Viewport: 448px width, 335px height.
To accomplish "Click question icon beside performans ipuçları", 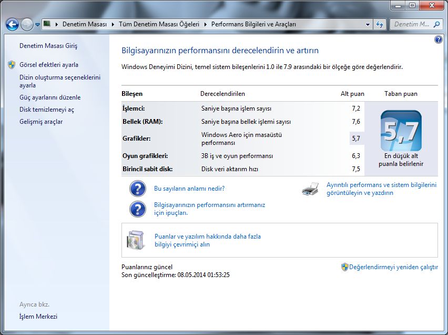I will (x=138, y=209).
